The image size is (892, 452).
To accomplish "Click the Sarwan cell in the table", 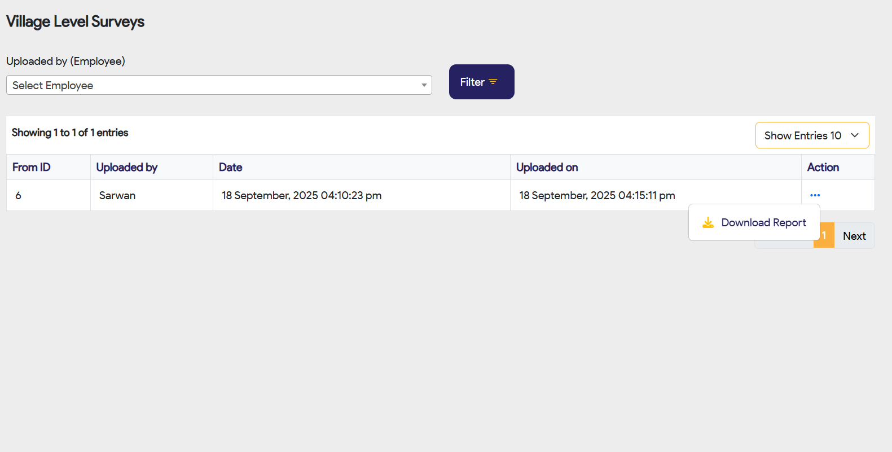I will pos(117,196).
